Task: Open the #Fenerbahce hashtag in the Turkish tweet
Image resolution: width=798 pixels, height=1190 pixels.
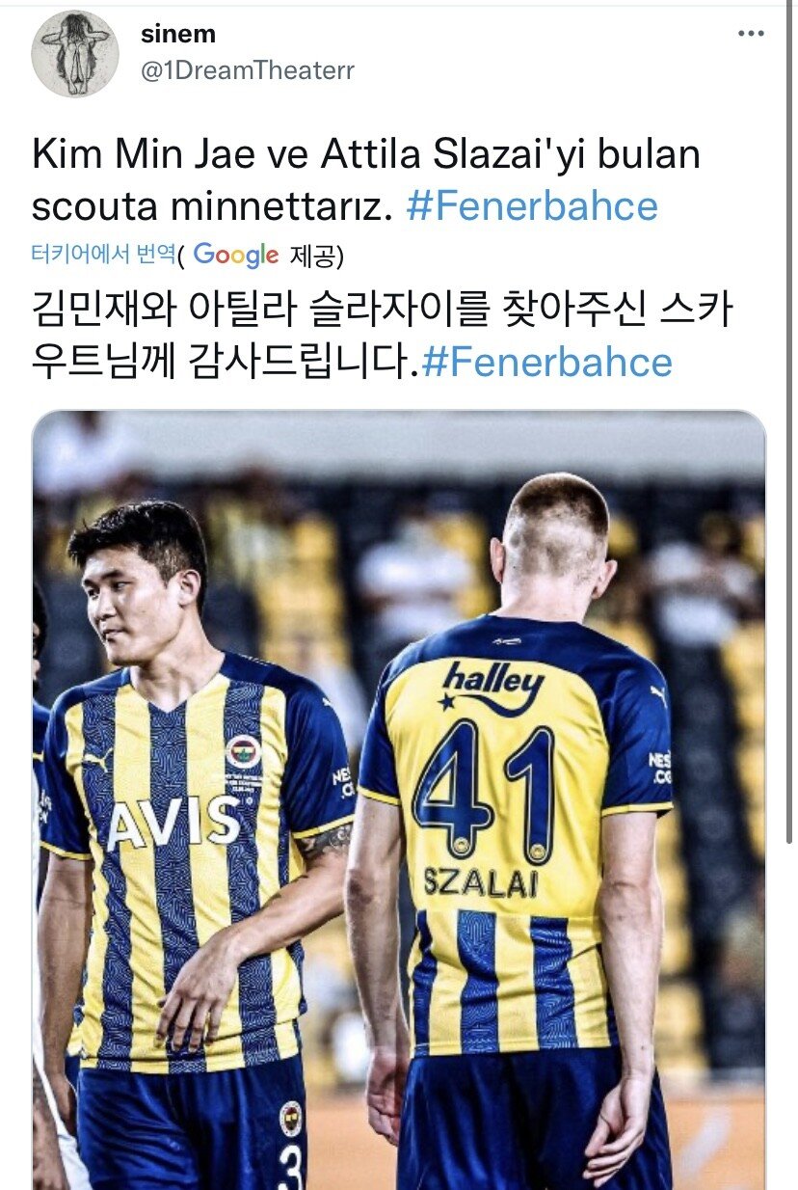Action: click(x=532, y=207)
